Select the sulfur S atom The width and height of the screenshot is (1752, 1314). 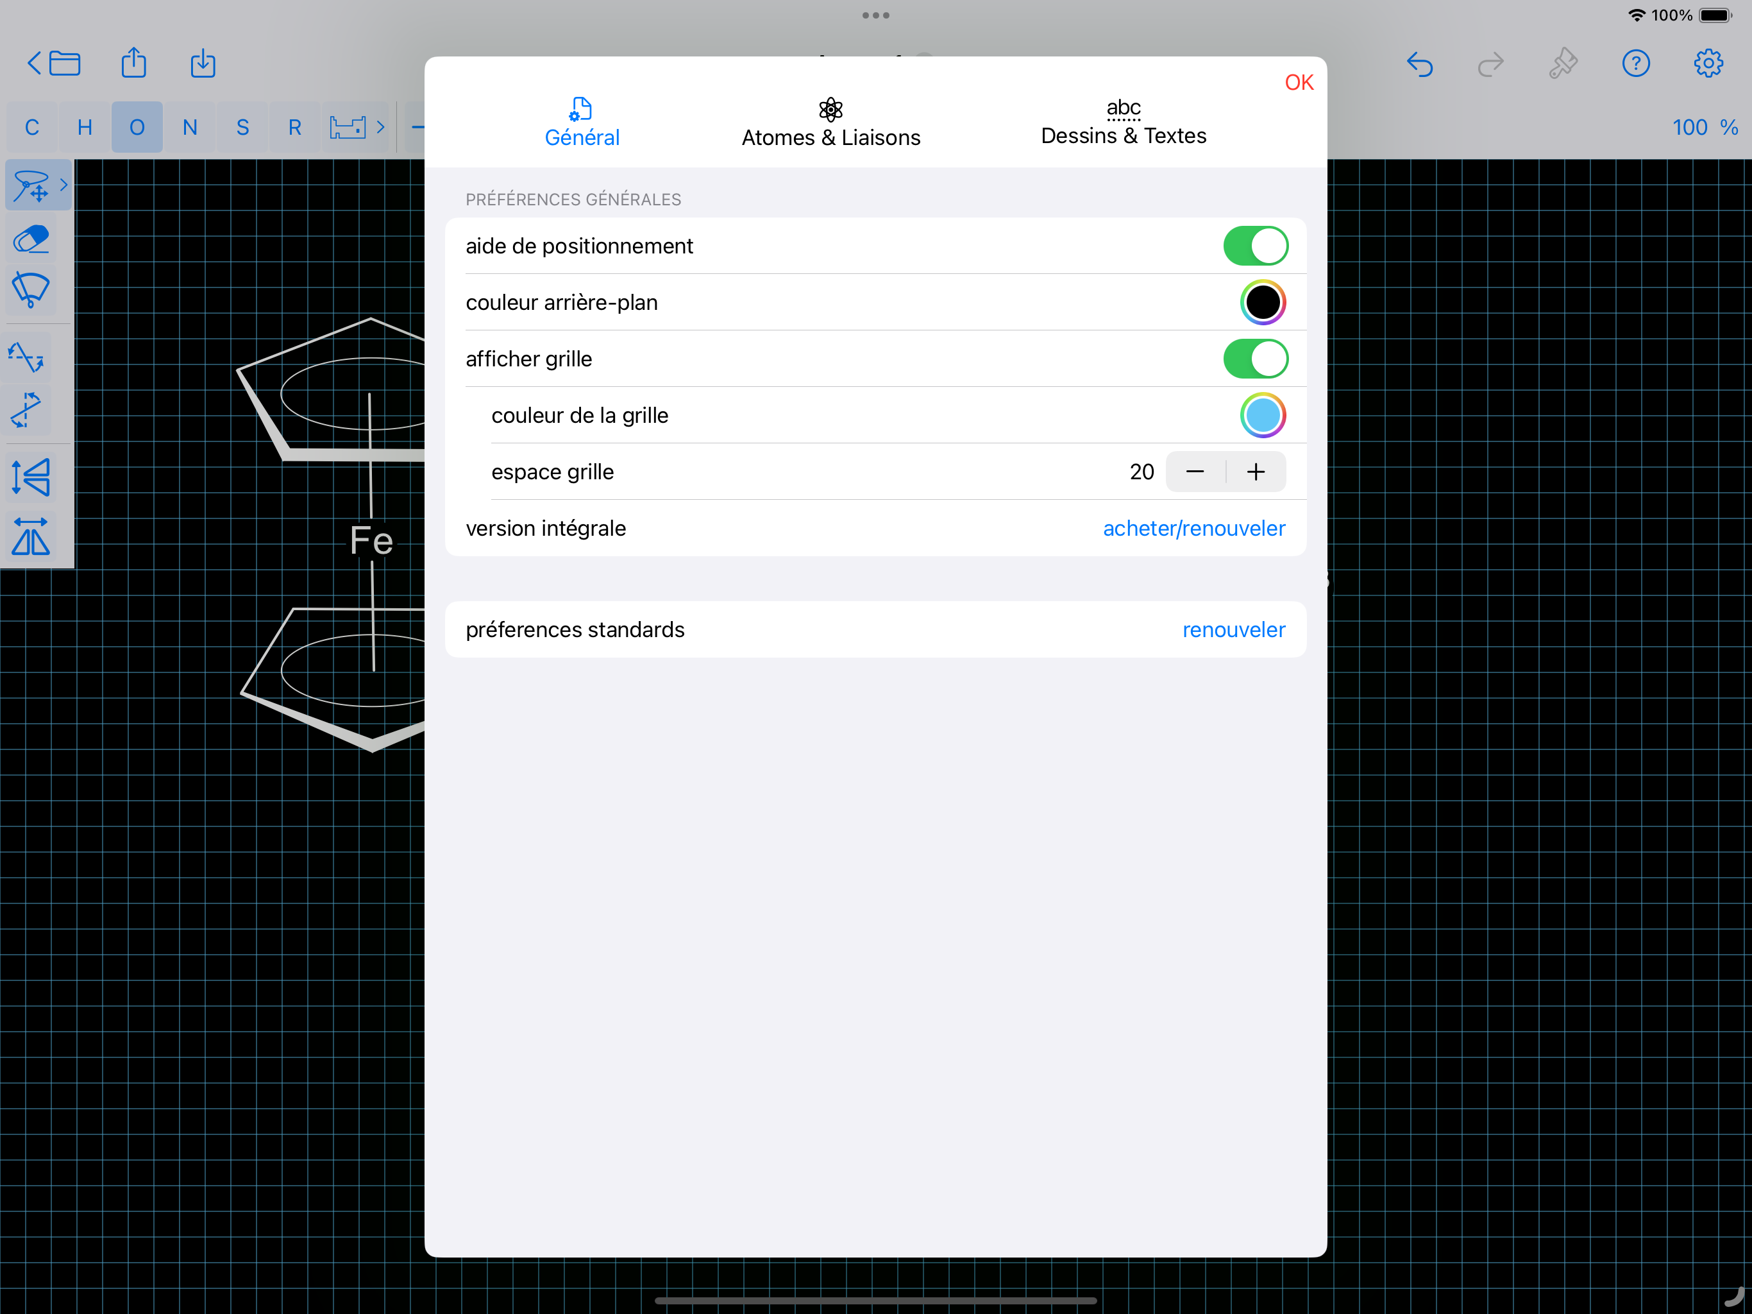(x=242, y=127)
